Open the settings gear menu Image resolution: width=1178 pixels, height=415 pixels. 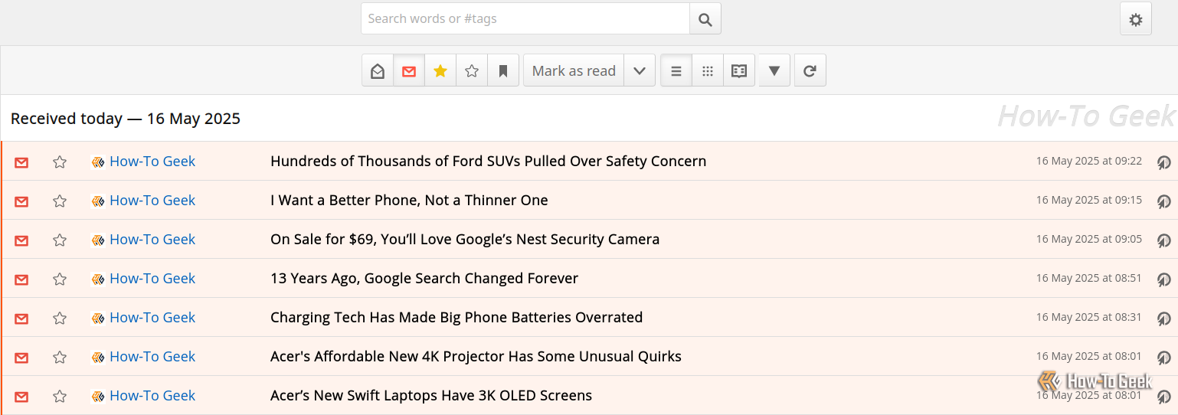coord(1136,19)
